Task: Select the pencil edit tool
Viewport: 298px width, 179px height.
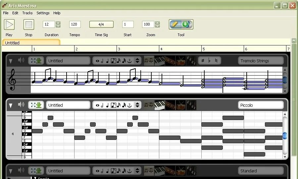Action: pos(175,24)
